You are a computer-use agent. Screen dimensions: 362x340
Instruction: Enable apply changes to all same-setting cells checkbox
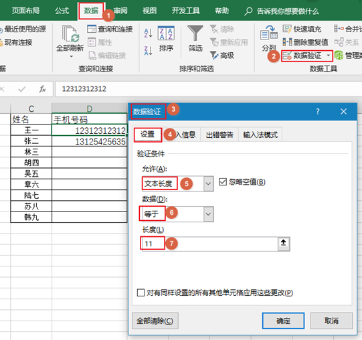(x=141, y=292)
